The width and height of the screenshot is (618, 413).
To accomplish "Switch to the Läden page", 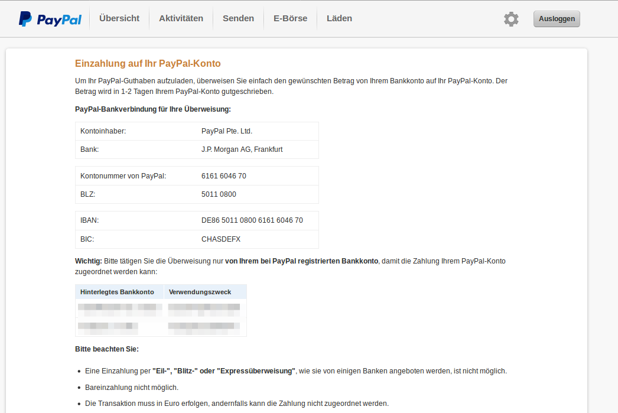I will [339, 18].
